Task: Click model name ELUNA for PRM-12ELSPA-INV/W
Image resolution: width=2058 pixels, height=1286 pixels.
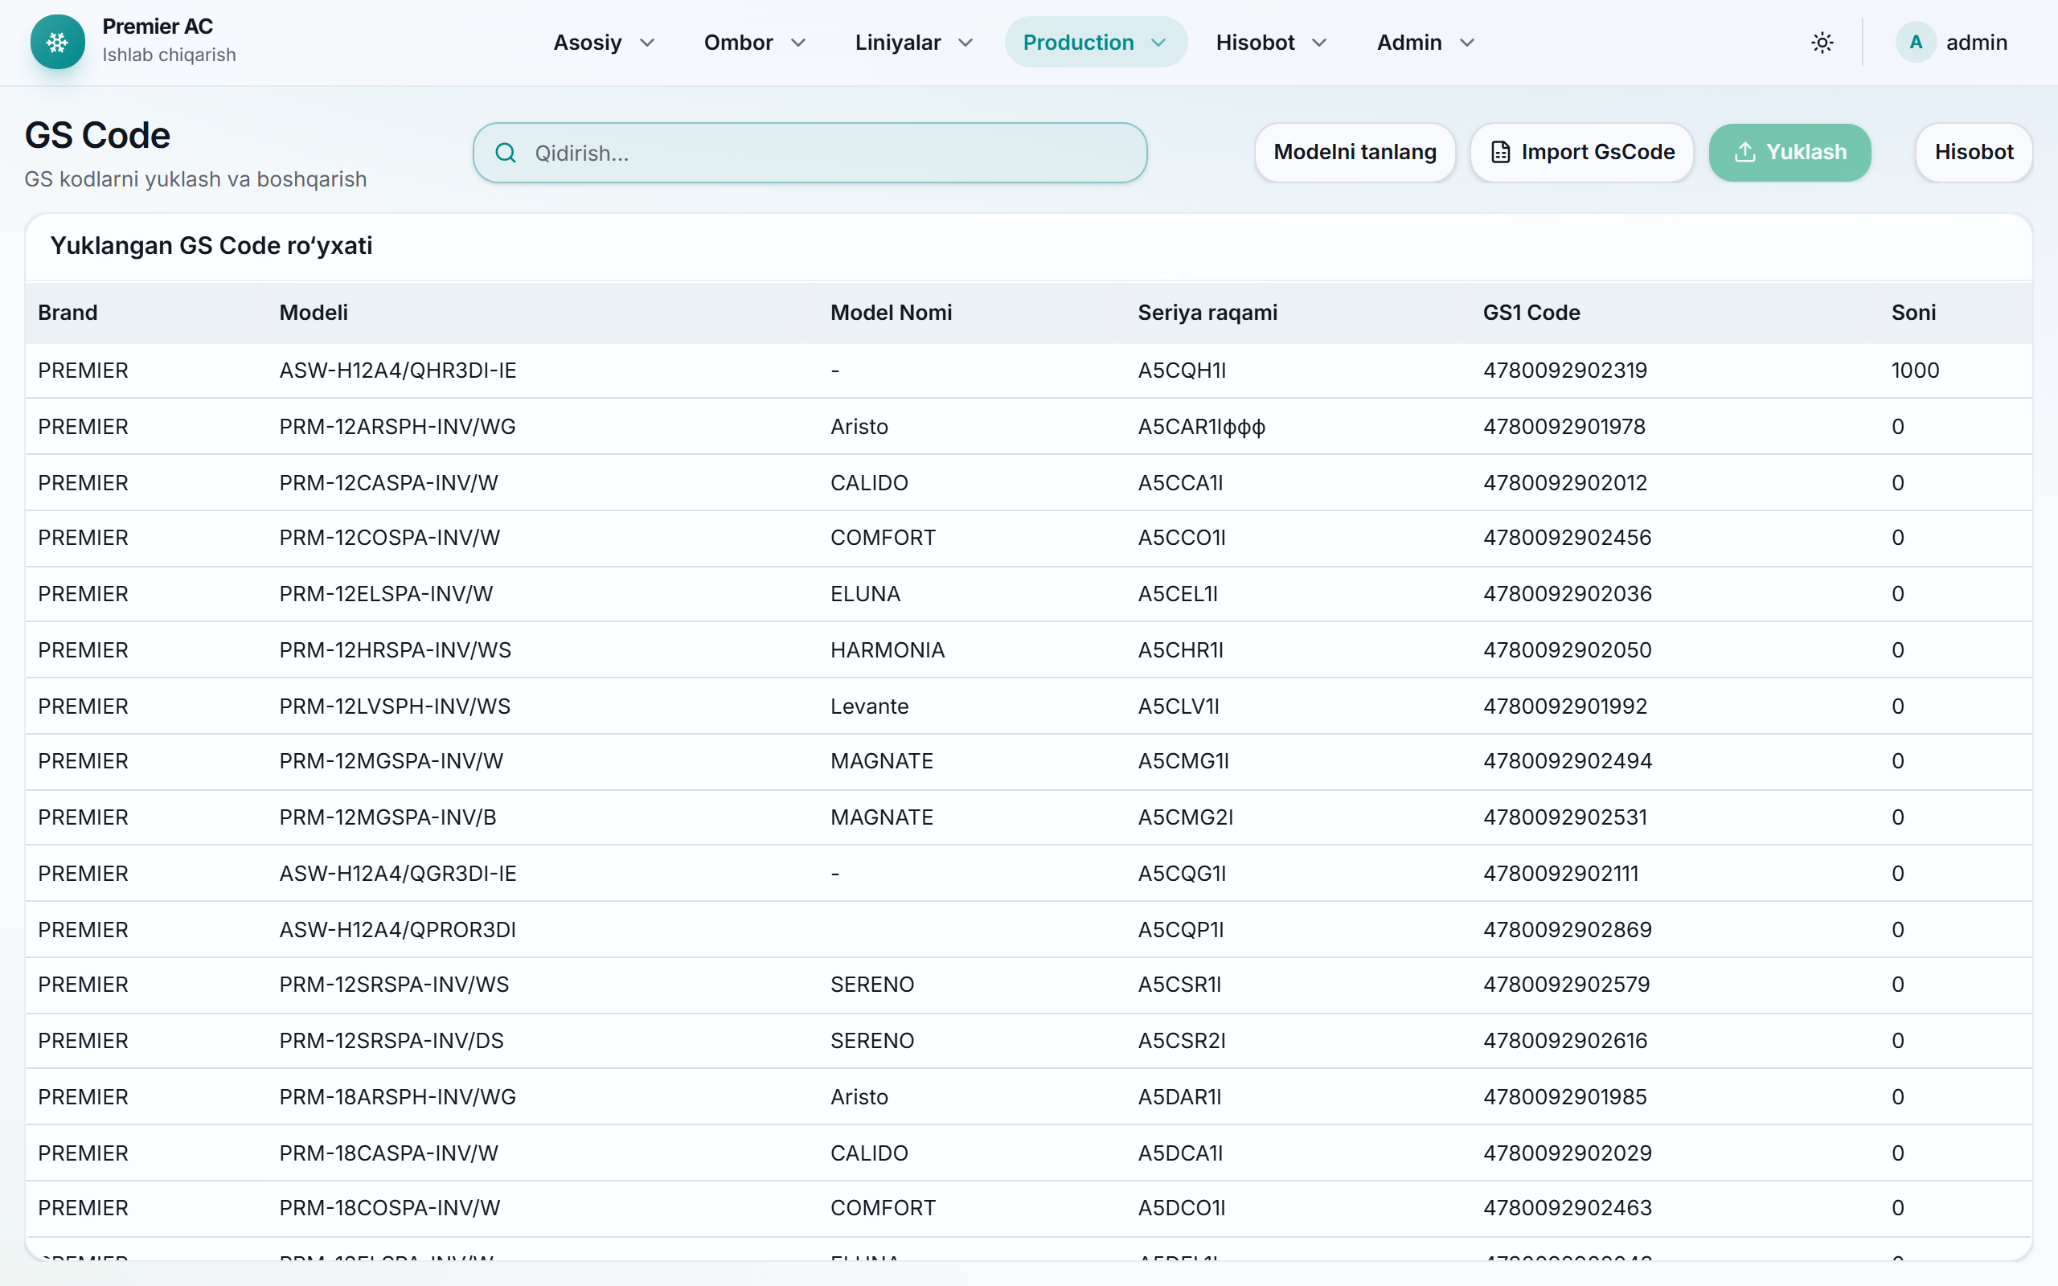Action: tap(865, 594)
